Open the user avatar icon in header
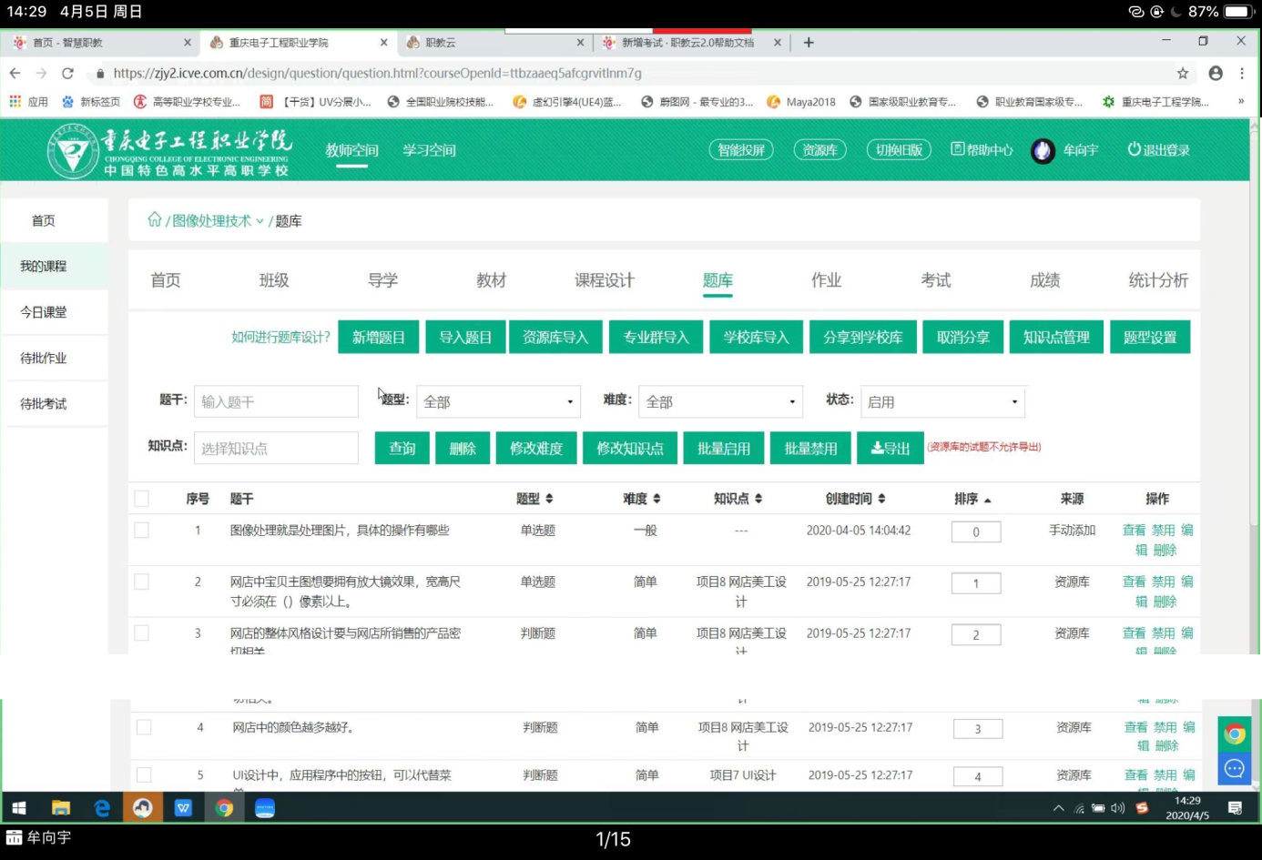The width and height of the screenshot is (1262, 860). tap(1043, 150)
